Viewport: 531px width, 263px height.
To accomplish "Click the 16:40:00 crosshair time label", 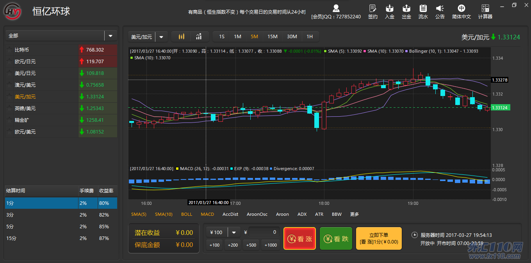I will (208, 203).
